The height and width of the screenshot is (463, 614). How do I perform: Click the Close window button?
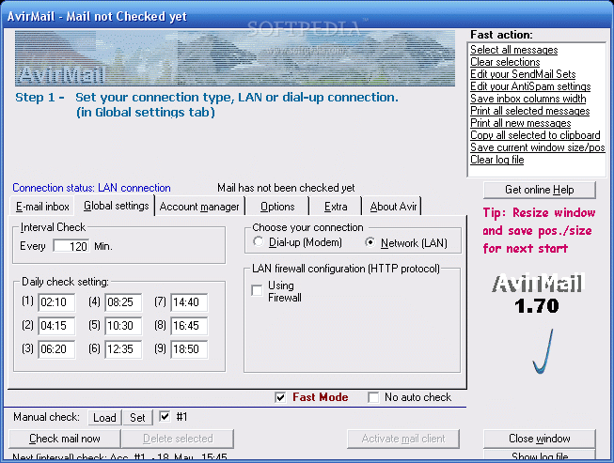click(540, 439)
